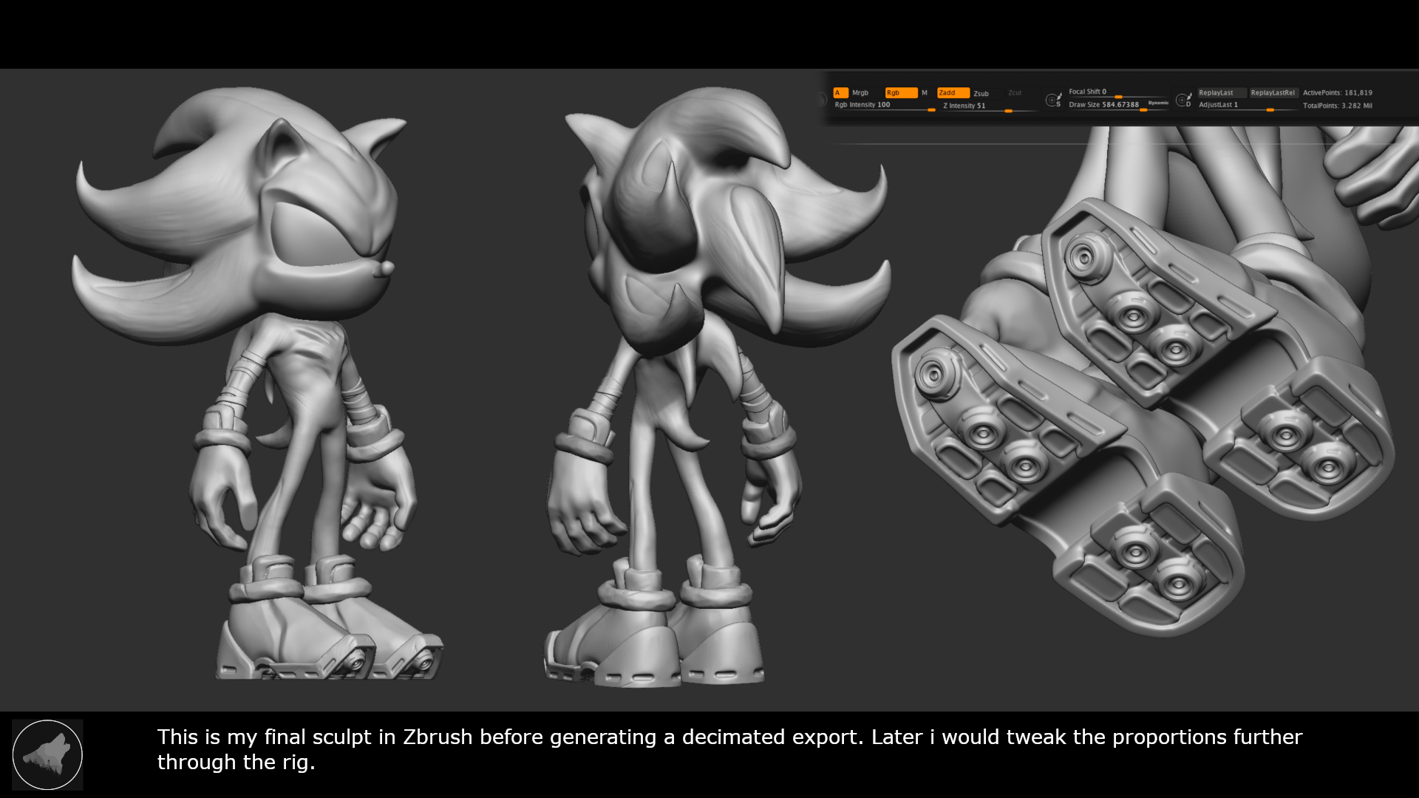
Task: Toggle the Rgb mode button
Action: (x=901, y=92)
